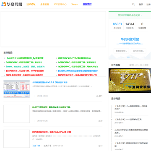Click the 金币全攻略 button

coord(138,51)
